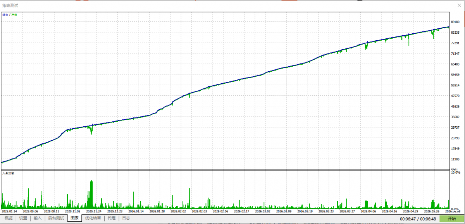Viewport: 465px width, 224px height.
Task: Go to the 输入 tab
Action: tap(38, 218)
